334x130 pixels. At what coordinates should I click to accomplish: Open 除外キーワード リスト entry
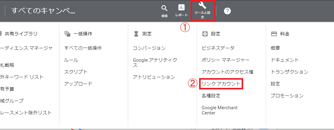click(22, 77)
